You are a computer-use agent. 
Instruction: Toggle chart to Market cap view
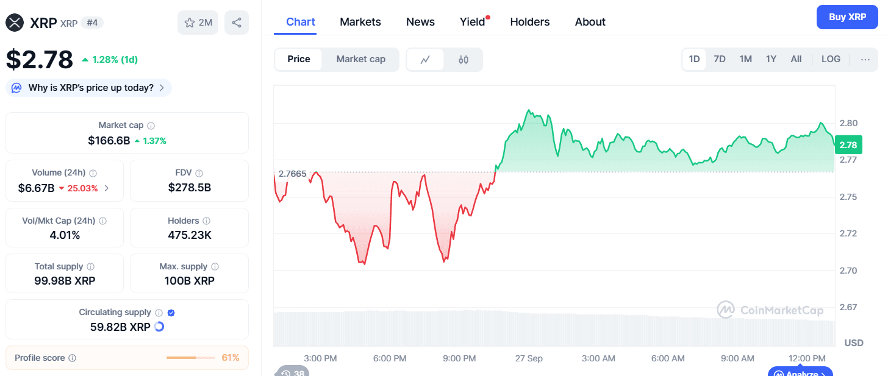point(360,59)
